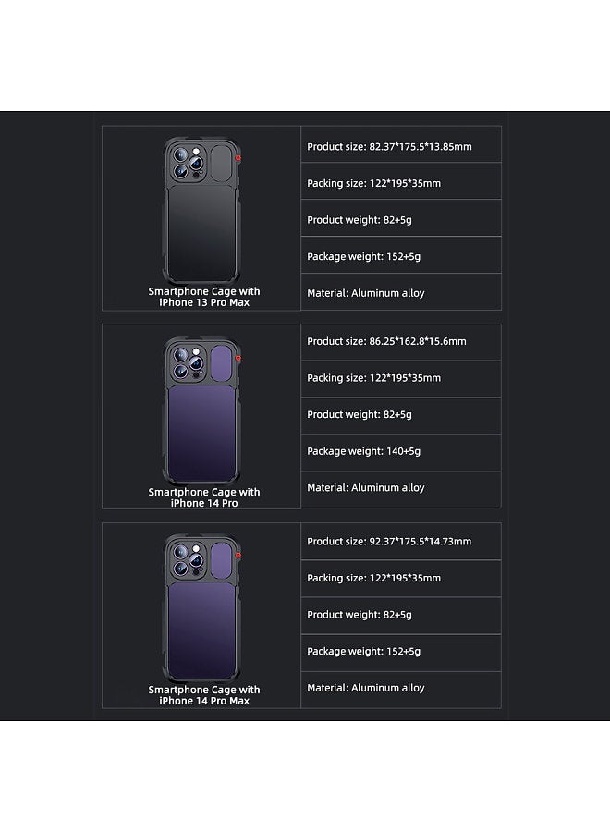Click the iPhone 14 Pro cage image
This screenshot has width=610, height=832.
tap(201, 410)
